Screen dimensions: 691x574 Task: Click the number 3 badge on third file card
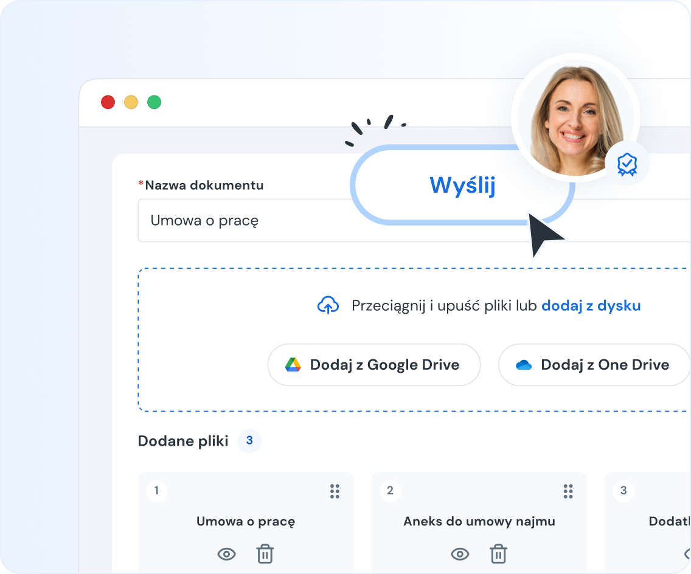[623, 491]
